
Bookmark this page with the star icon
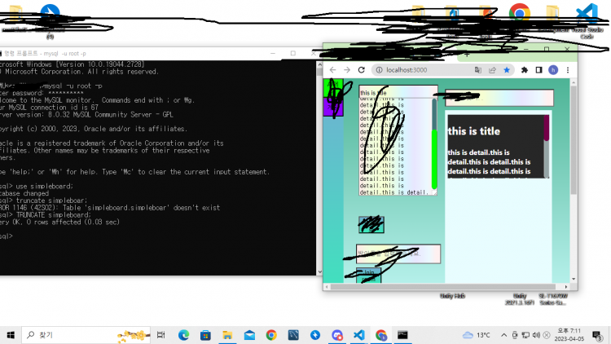tap(507, 70)
